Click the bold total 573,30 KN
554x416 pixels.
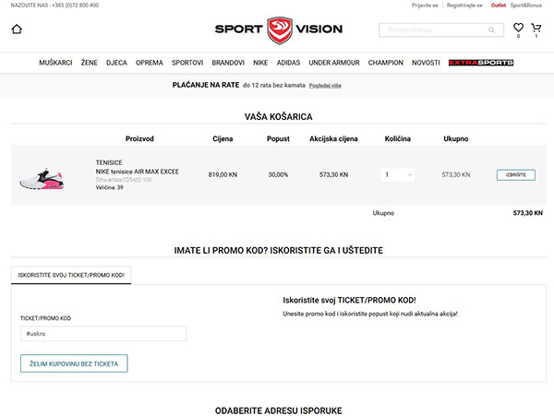(x=528, y=213)
